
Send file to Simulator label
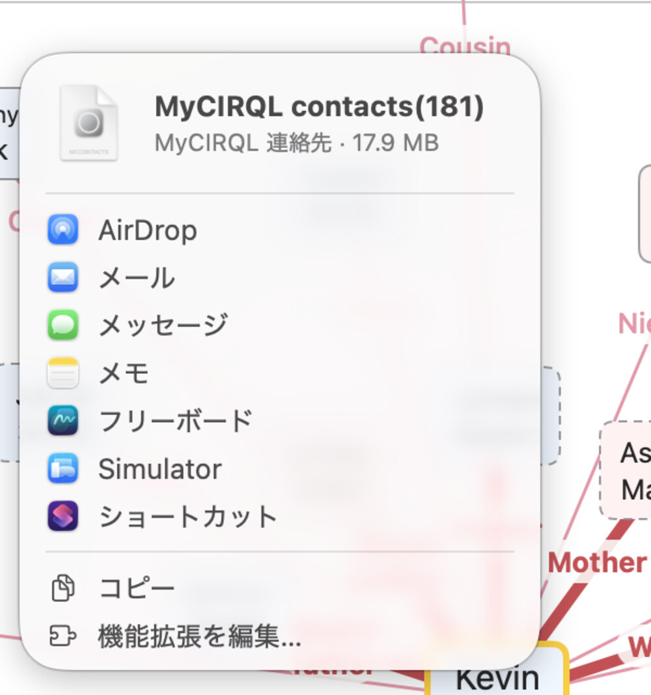click(160, 469)
